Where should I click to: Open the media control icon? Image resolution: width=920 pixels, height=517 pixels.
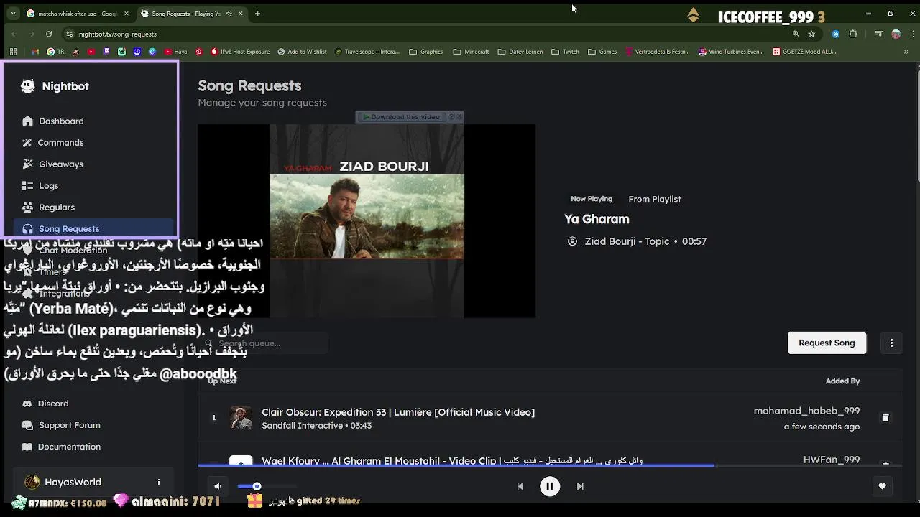878,34
